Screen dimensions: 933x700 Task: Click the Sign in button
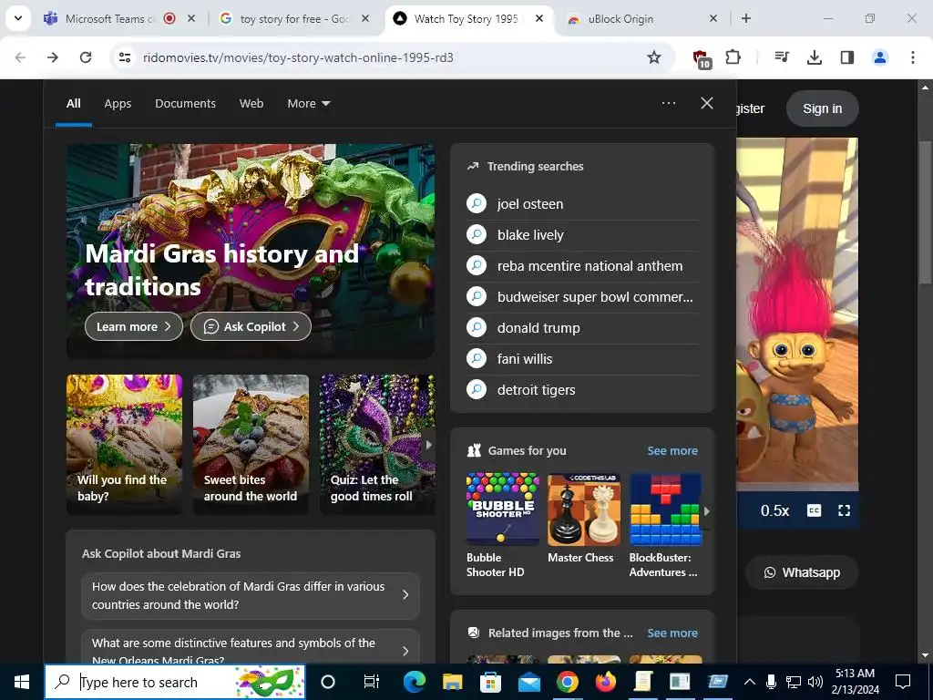point(823,108)
